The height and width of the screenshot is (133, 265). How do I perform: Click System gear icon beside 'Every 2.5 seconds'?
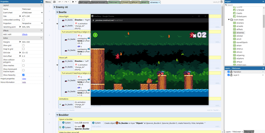(x=63, y=123)
